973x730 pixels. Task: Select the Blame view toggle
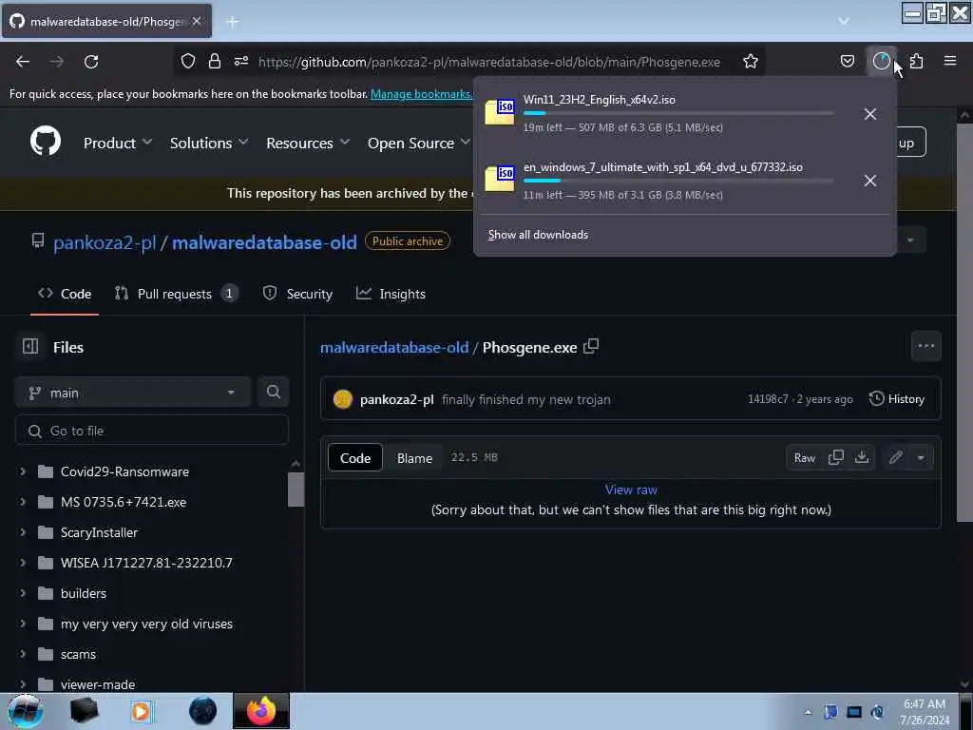pyautogui.click(x=414, y=458)
